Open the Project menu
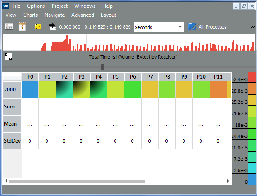Screen dimensions: 257x196 point(59,6)
